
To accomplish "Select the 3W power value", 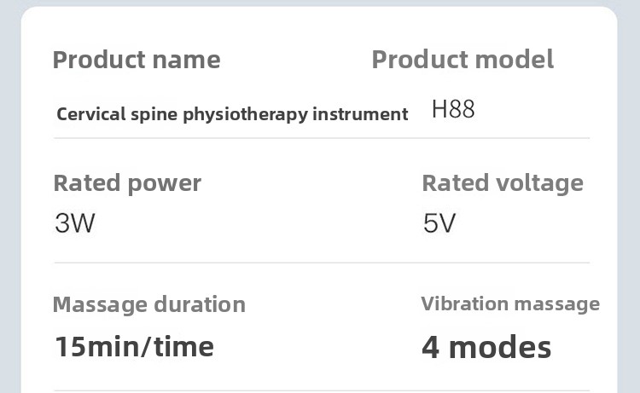I will click(75, 223).
